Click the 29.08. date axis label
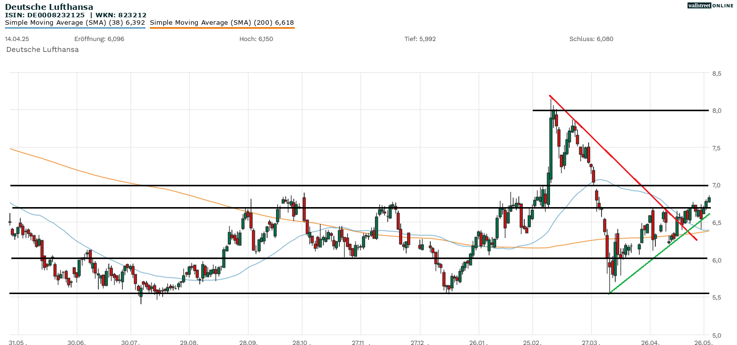The width and height of the screenshot is (737, 345). tap(189, 342)
